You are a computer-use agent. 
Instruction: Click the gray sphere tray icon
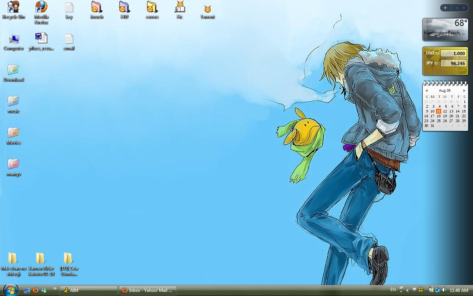tap(414, 290)
